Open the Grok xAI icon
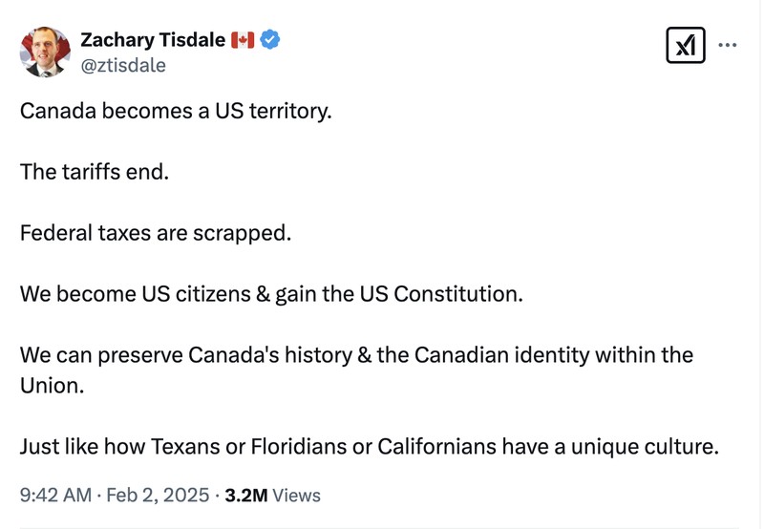 685,45
